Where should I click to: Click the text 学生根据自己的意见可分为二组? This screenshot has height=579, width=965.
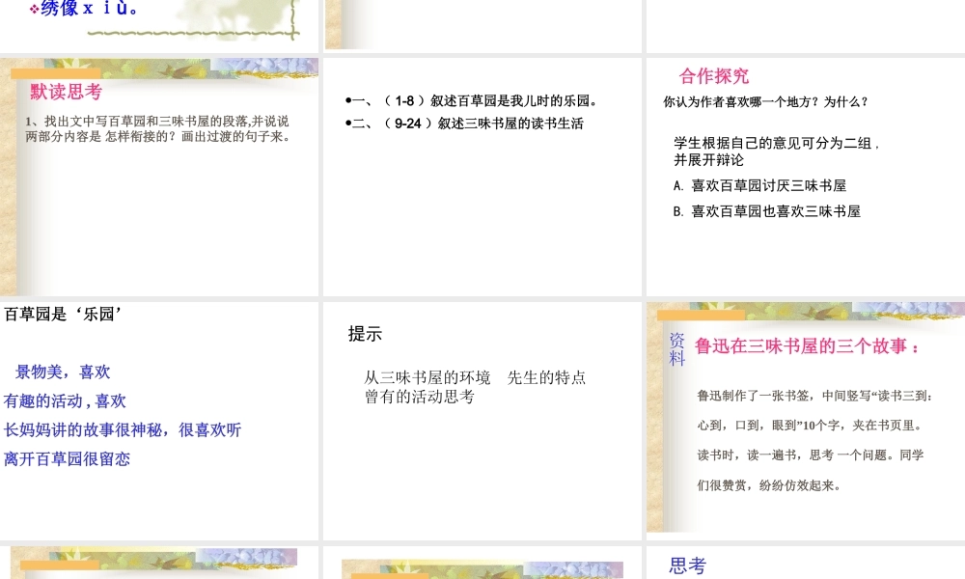tap(777, 144)
